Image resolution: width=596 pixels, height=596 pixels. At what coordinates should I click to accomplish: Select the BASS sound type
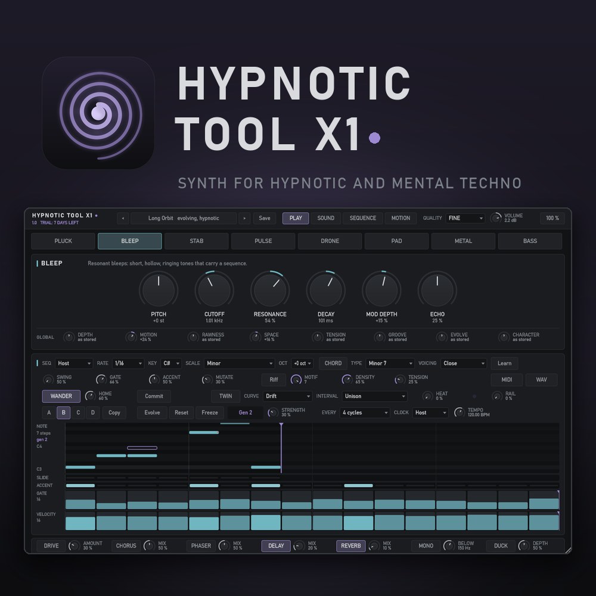[x=530, y=241]
